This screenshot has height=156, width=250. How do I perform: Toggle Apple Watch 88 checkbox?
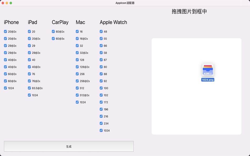(101, 74)
